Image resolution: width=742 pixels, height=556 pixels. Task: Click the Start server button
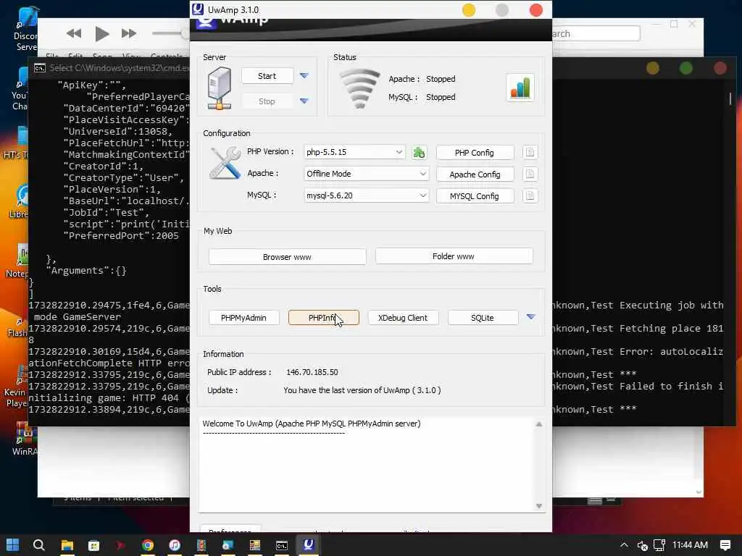[x=267, y=76]
